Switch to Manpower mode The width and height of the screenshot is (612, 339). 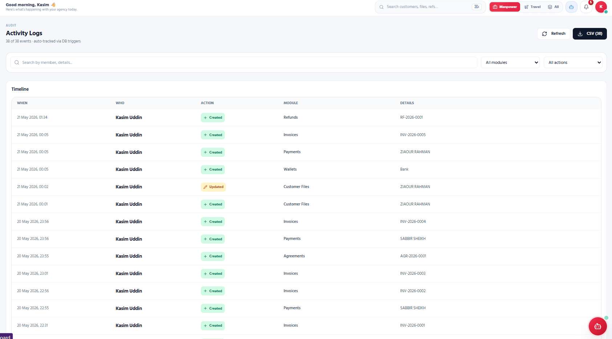(505, 7)
